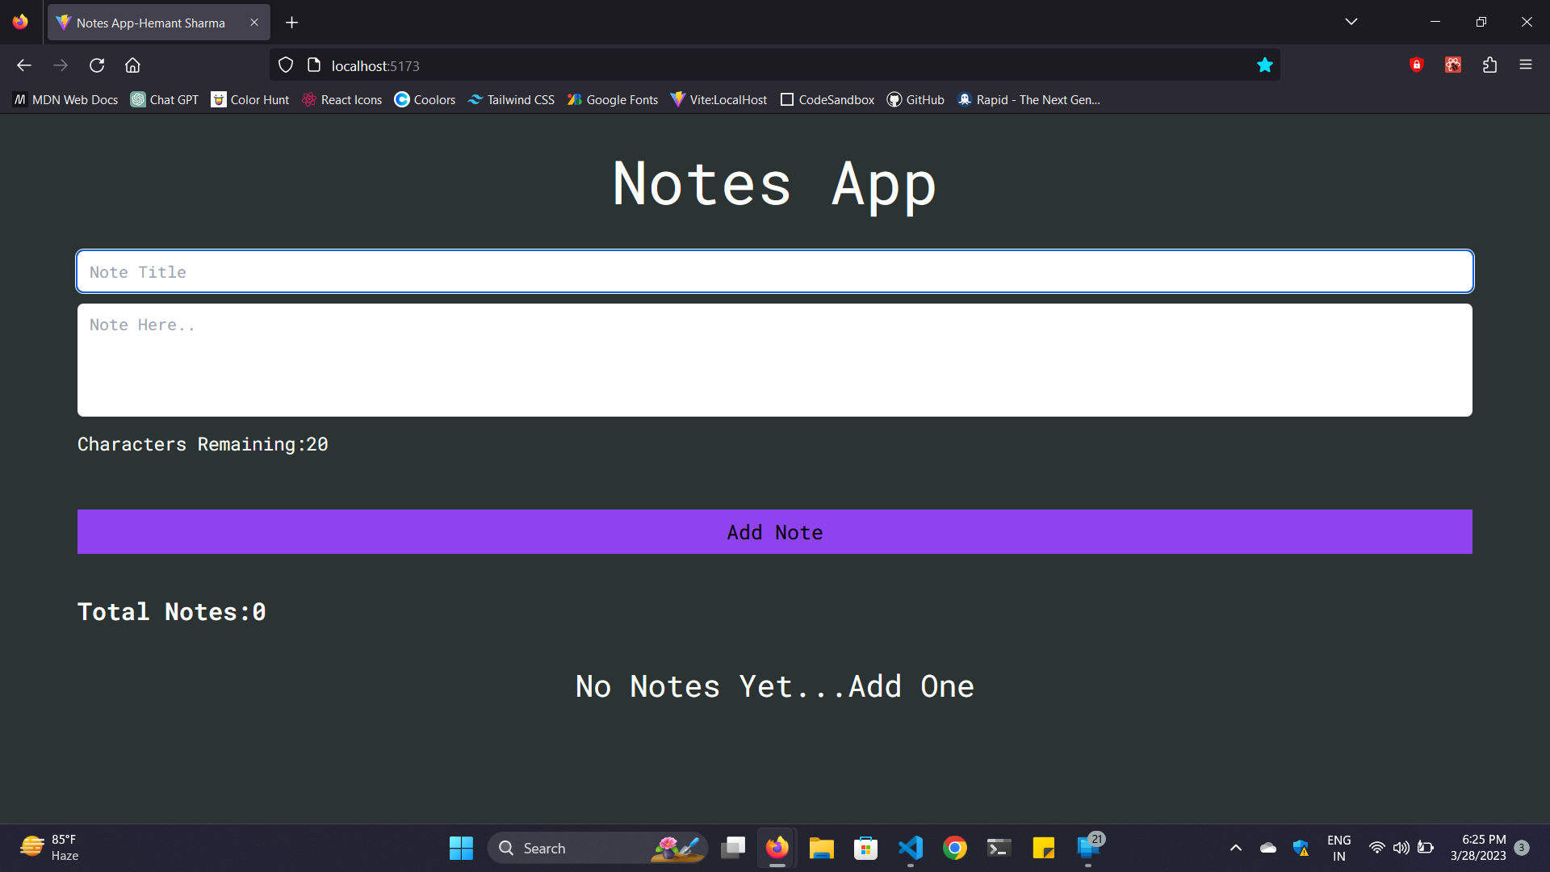Open File Explorer from the taskbar
The height and width of the screenshot is (872, 1550).
coord(822,848)
